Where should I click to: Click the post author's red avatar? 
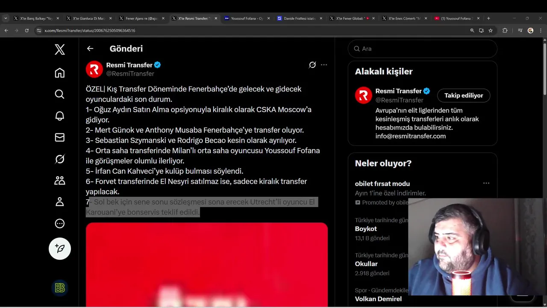pyautogui.click(x=94, y=69)
